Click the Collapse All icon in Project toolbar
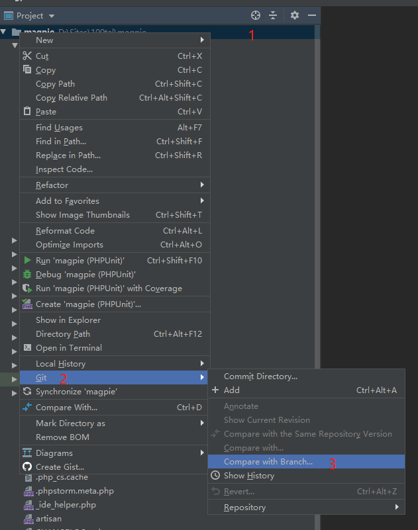Screen dimensions: 418x530 tap(273, 15)
